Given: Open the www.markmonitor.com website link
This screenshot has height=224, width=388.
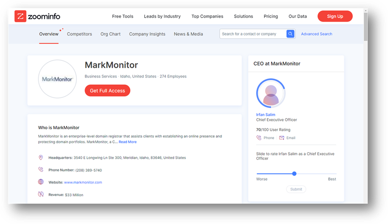Looking at the screenshot, I should (x=83, y=182).
